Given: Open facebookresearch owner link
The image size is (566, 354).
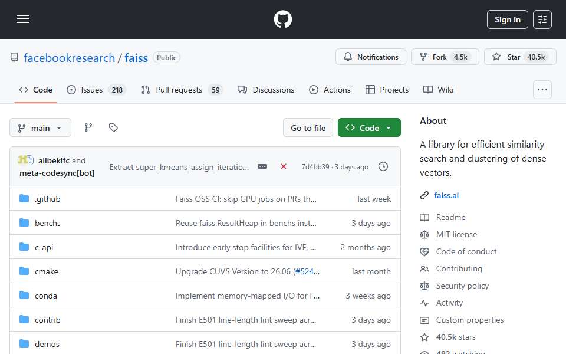Looking at the screenshot, I should pyautogui.click(x=70, y=58).
